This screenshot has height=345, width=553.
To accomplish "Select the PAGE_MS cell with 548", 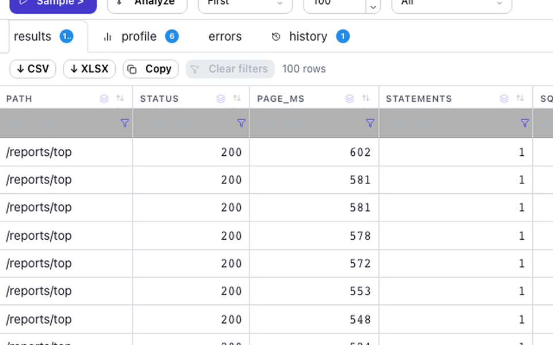I will point(314,319).
